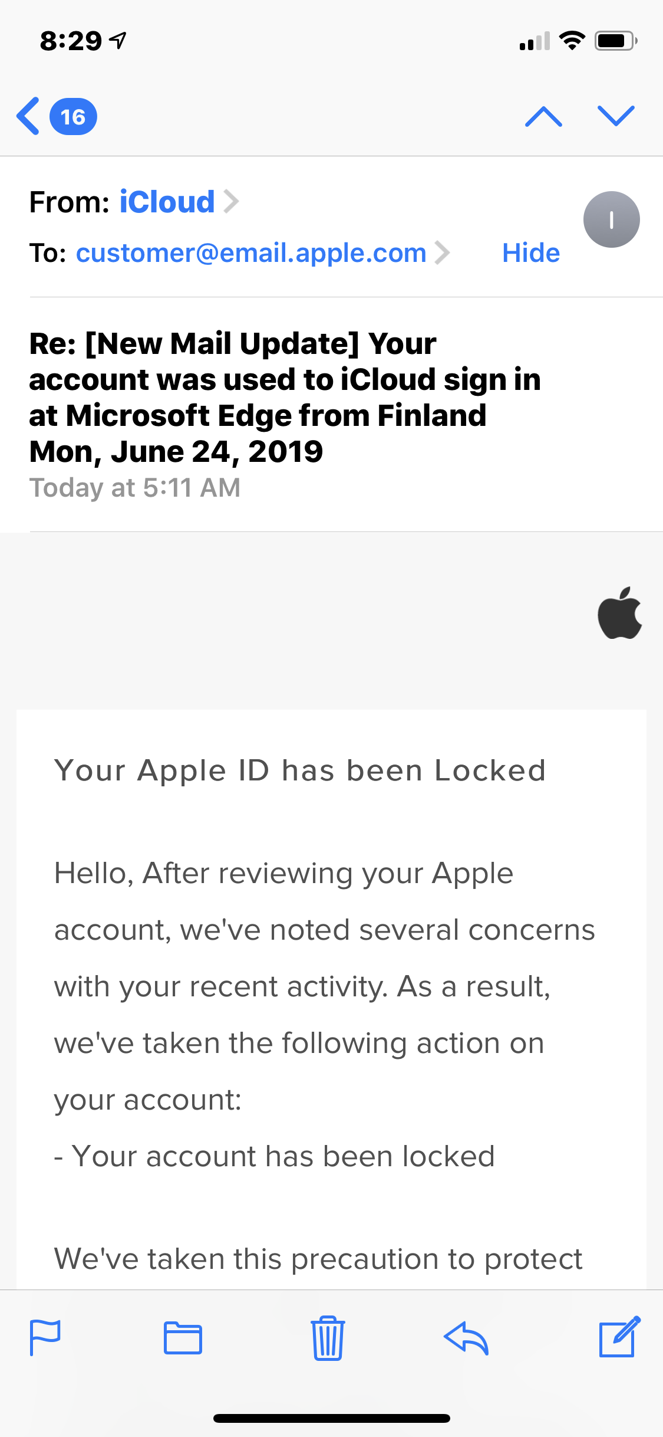Tap the sender avatar circle labeled I
This screenshot has height=1437, width=663.
612,219
